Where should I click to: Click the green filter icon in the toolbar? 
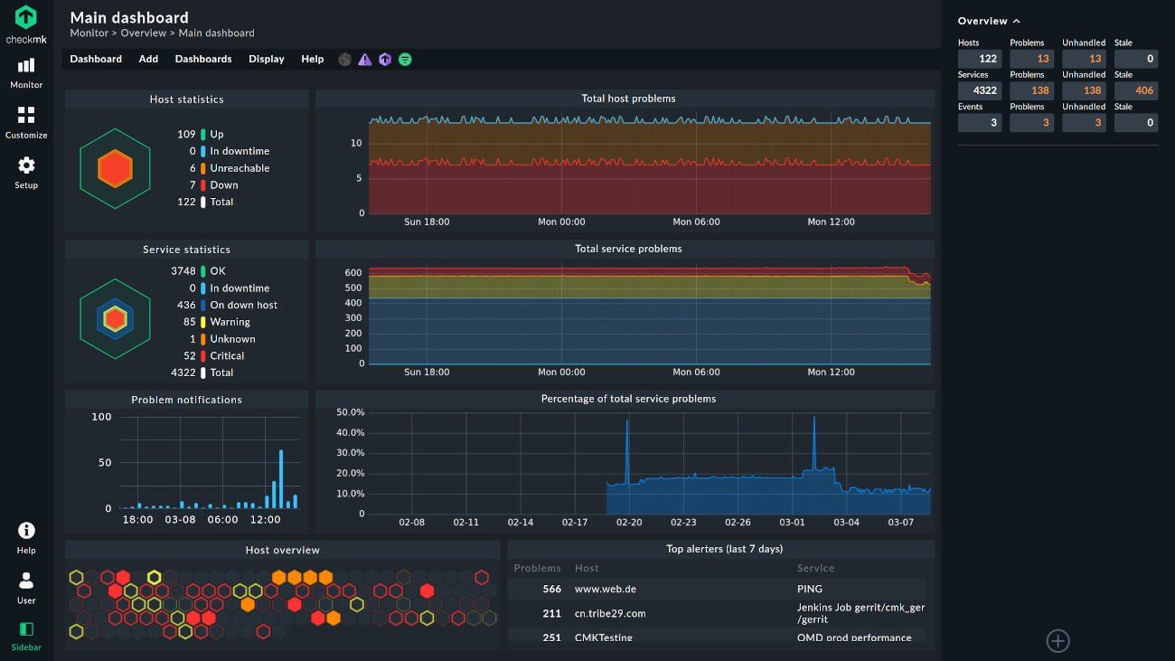pos(404,59)
